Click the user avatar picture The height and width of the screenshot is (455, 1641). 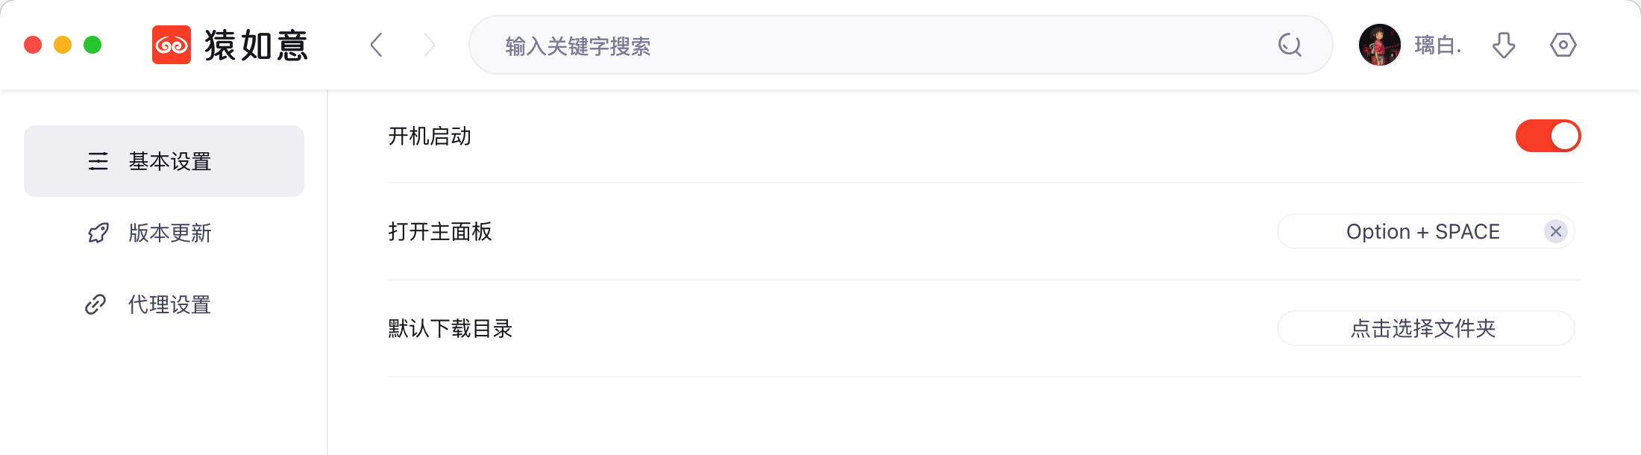(x=1380, y=45)
